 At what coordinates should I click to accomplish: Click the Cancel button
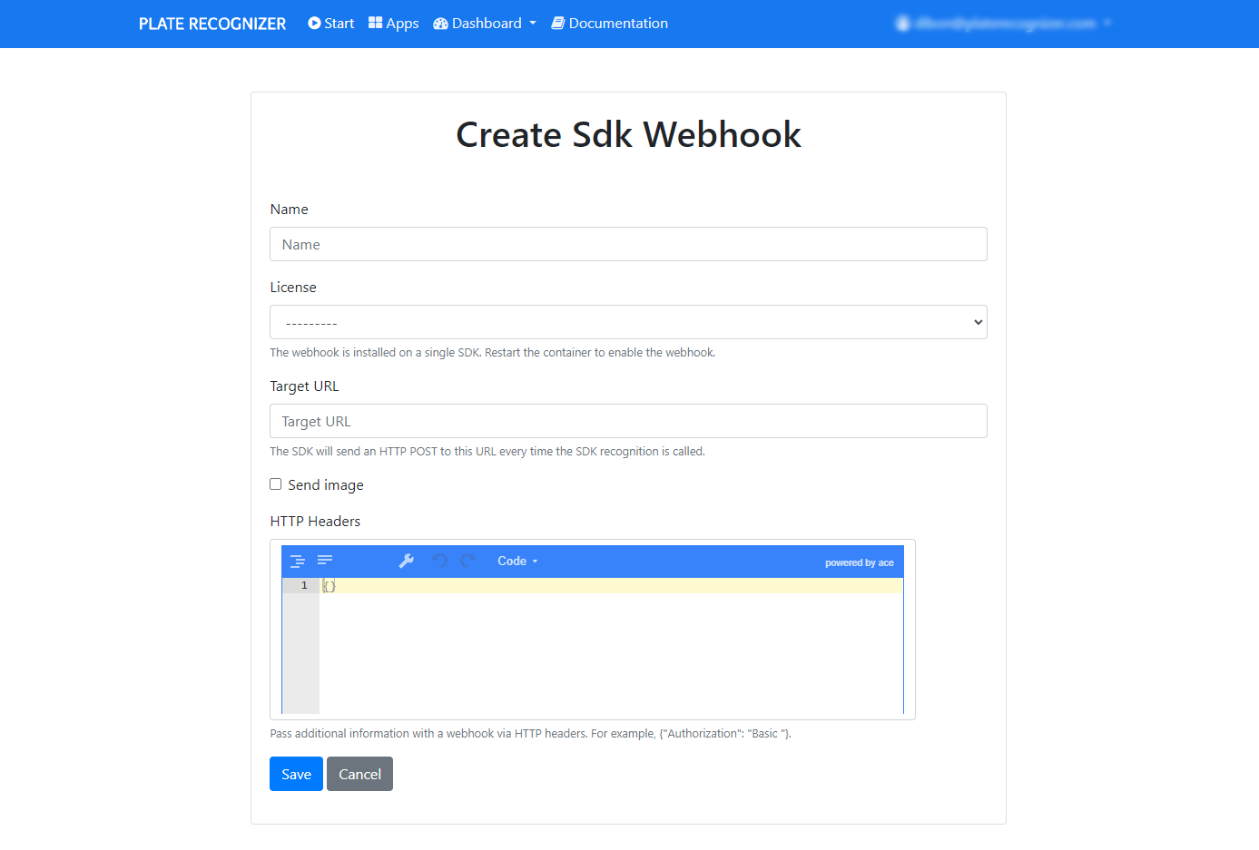(359, 774)
